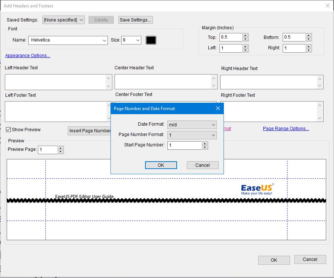Confirm with OK in Page Number dialog

click(x=161, y=165)
